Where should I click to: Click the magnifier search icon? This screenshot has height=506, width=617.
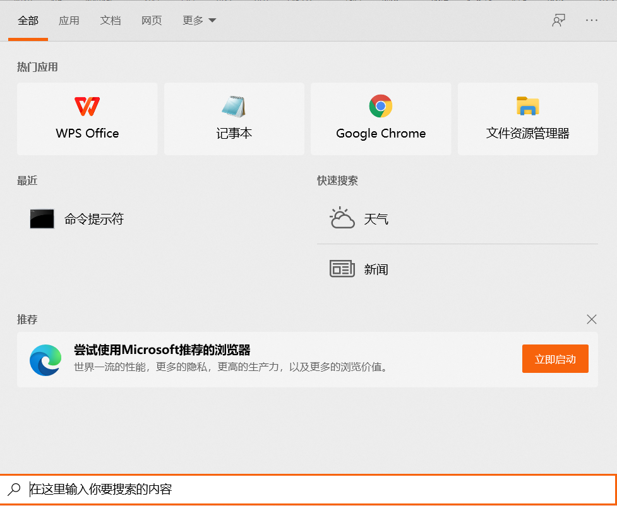[x=14, y=489]
